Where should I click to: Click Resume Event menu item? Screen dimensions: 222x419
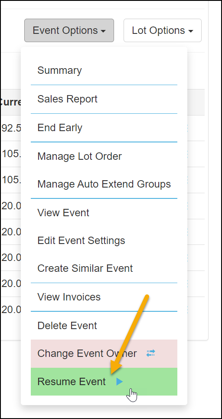click(104, 382)
